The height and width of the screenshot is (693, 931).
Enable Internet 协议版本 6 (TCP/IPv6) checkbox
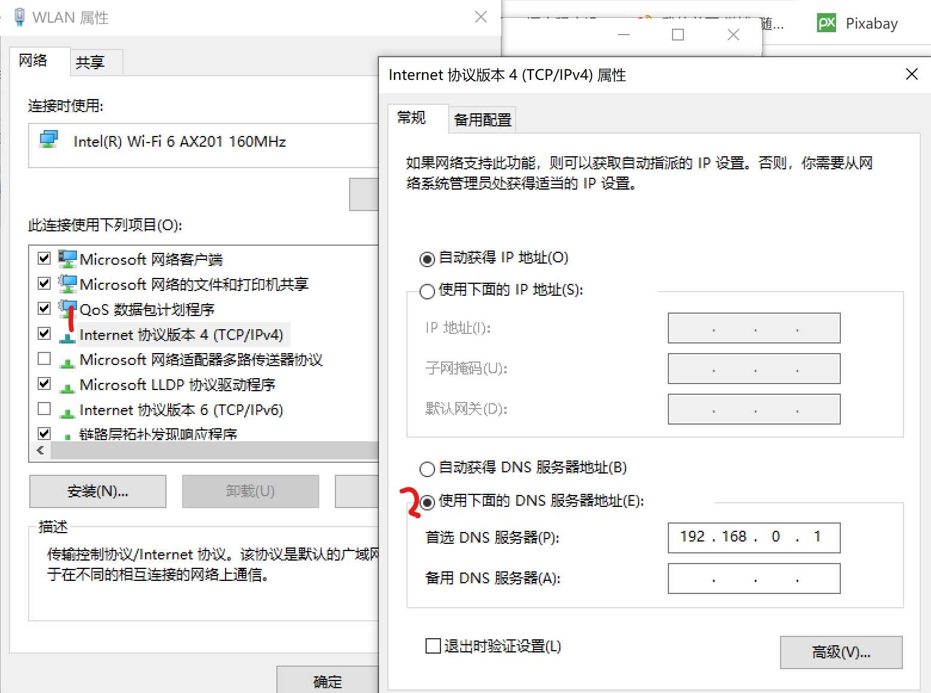click(44, 409)
